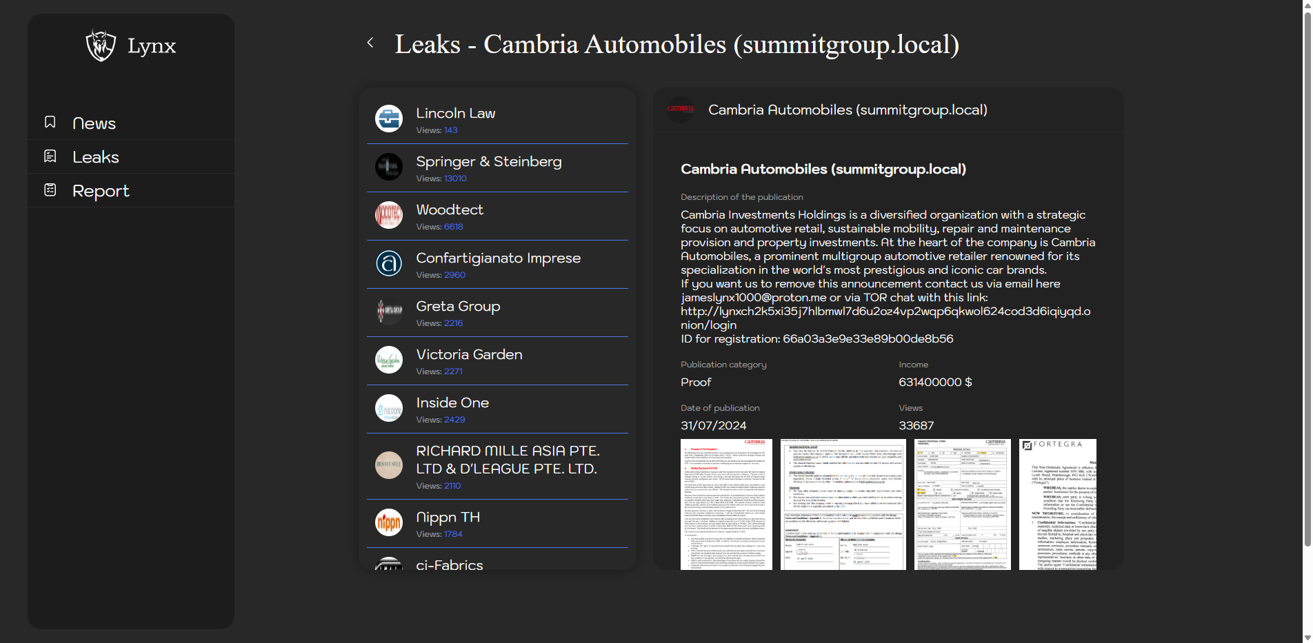Click the Cambria logo in detail header
Screen dimensions: 1313x643
[x=680, y=110]
